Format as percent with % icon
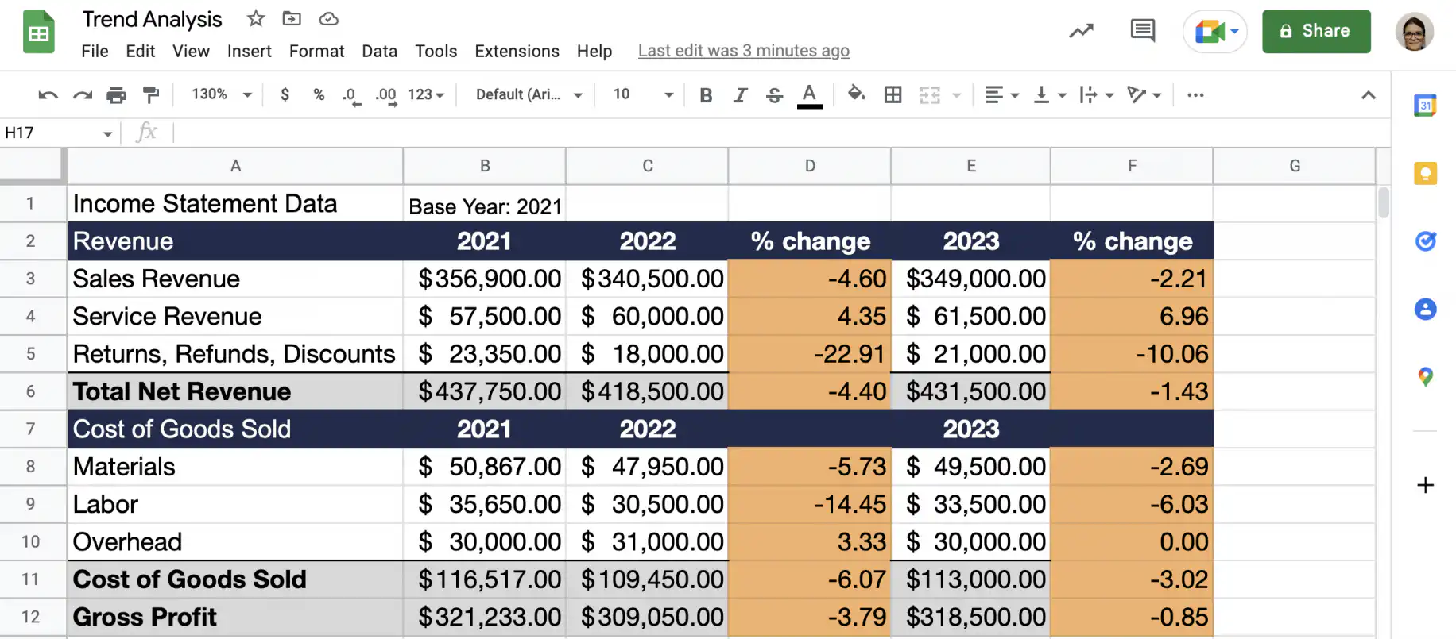1456x639 pixels. (x=319, y=94)
